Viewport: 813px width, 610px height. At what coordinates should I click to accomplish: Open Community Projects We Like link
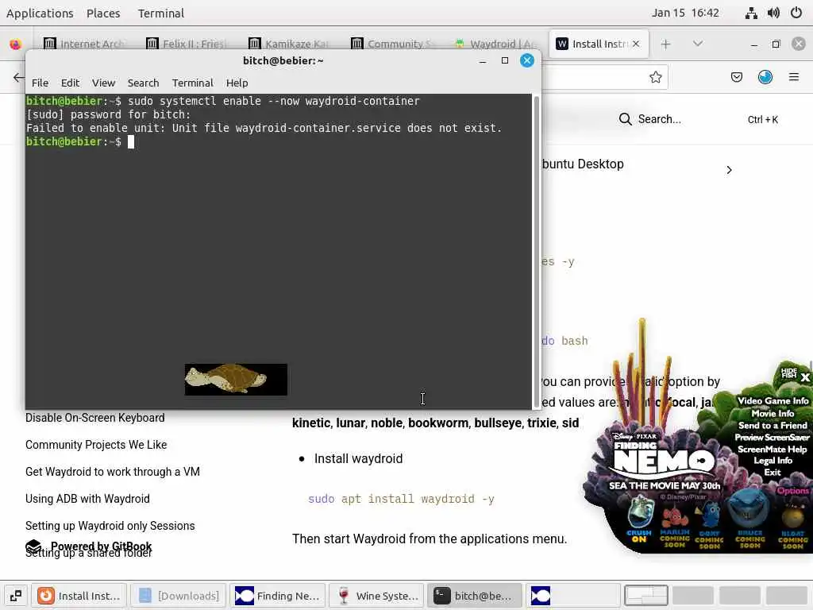point(96,445)
